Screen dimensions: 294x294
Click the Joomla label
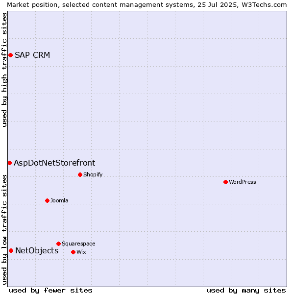(59, 200)
